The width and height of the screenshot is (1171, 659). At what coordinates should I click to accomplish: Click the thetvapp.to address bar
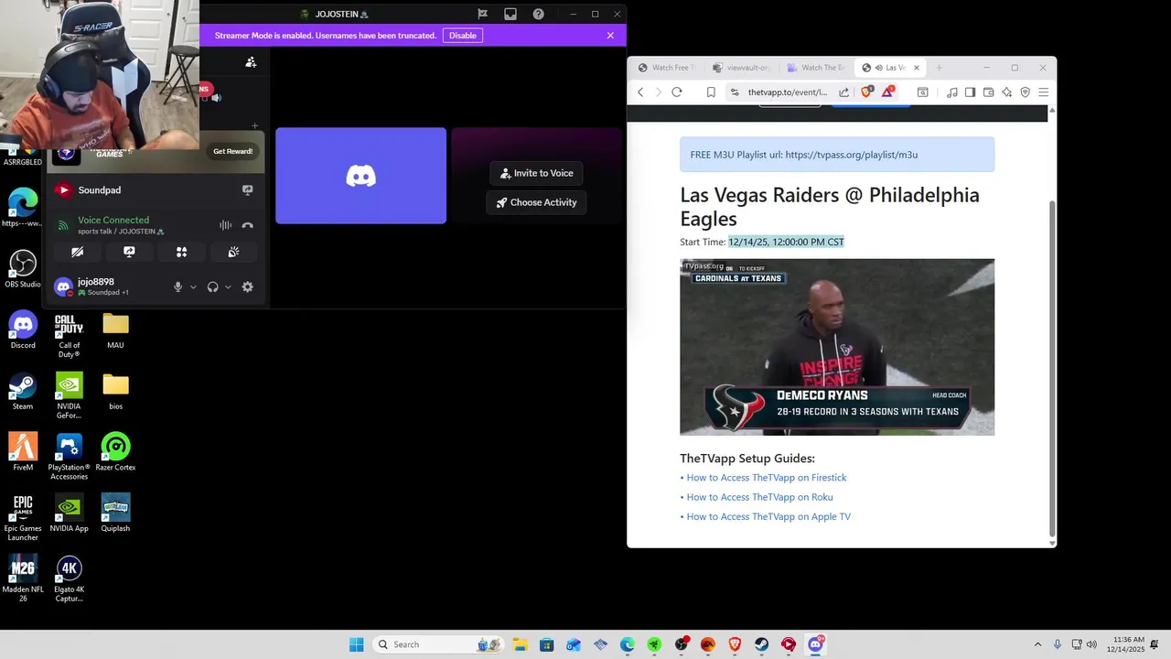(x=787, y=92)
